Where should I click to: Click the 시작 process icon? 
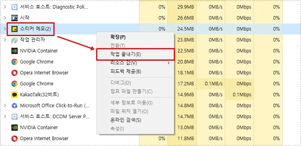(x=15, y=18)
